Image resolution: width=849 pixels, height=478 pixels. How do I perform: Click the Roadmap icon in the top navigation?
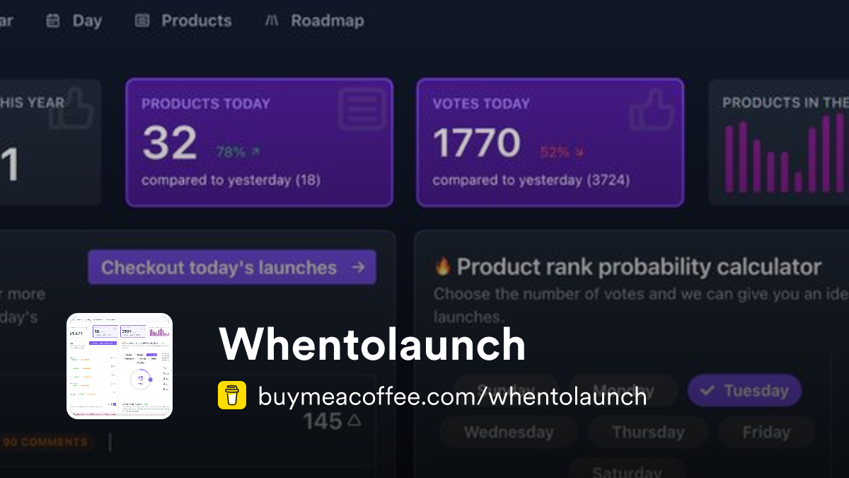coord(272,21)
